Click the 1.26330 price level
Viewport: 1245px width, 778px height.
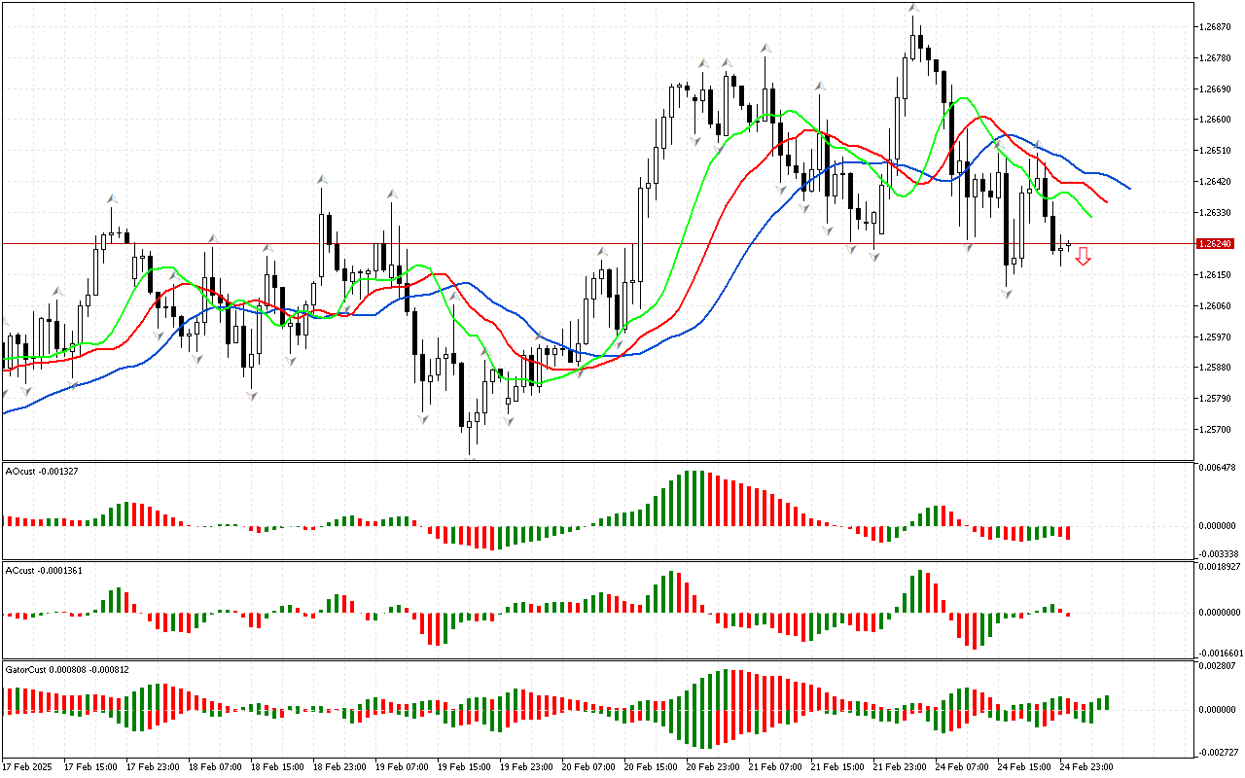click(1216, 213)
